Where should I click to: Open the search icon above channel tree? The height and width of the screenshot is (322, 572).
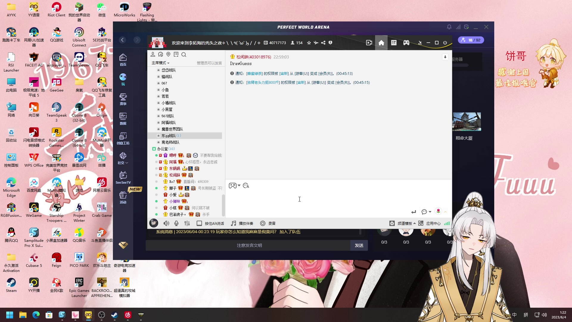pyautogui.click(x=184, y=55)
